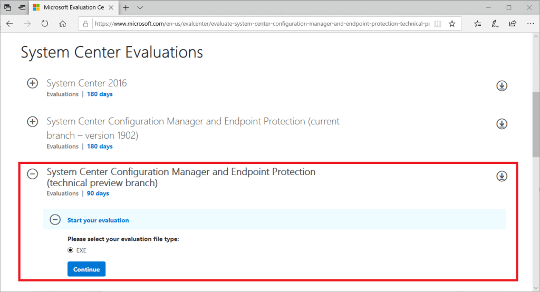Expand the System Center 2016 section

[33, 83]
